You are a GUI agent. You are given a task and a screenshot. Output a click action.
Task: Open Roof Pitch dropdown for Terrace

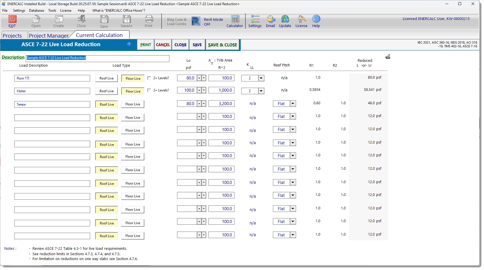coord(293,104)
